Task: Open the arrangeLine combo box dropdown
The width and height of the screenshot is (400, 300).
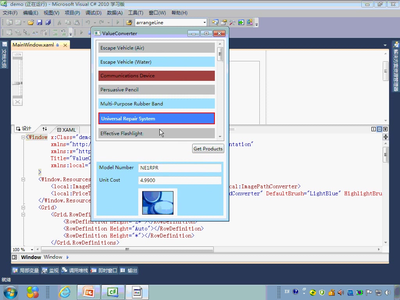Action: click(x=204, y=23)
